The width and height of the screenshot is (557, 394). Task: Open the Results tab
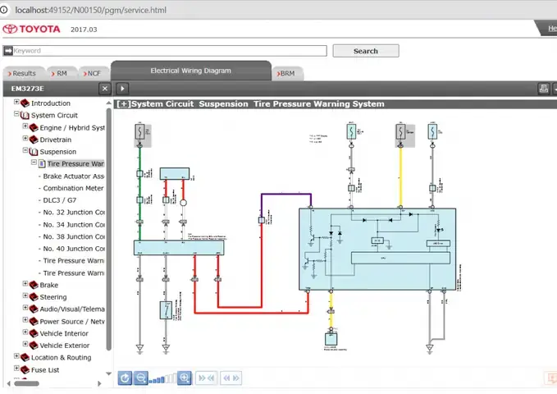coord(24,73)
